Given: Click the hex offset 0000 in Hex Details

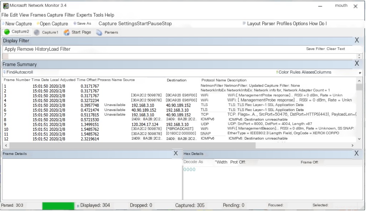Looking at the screenshot, I should point(189,170).
